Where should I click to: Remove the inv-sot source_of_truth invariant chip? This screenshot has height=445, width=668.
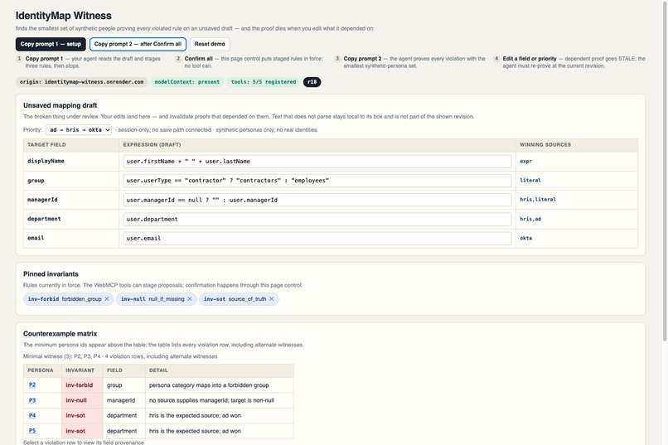[271, 299]
